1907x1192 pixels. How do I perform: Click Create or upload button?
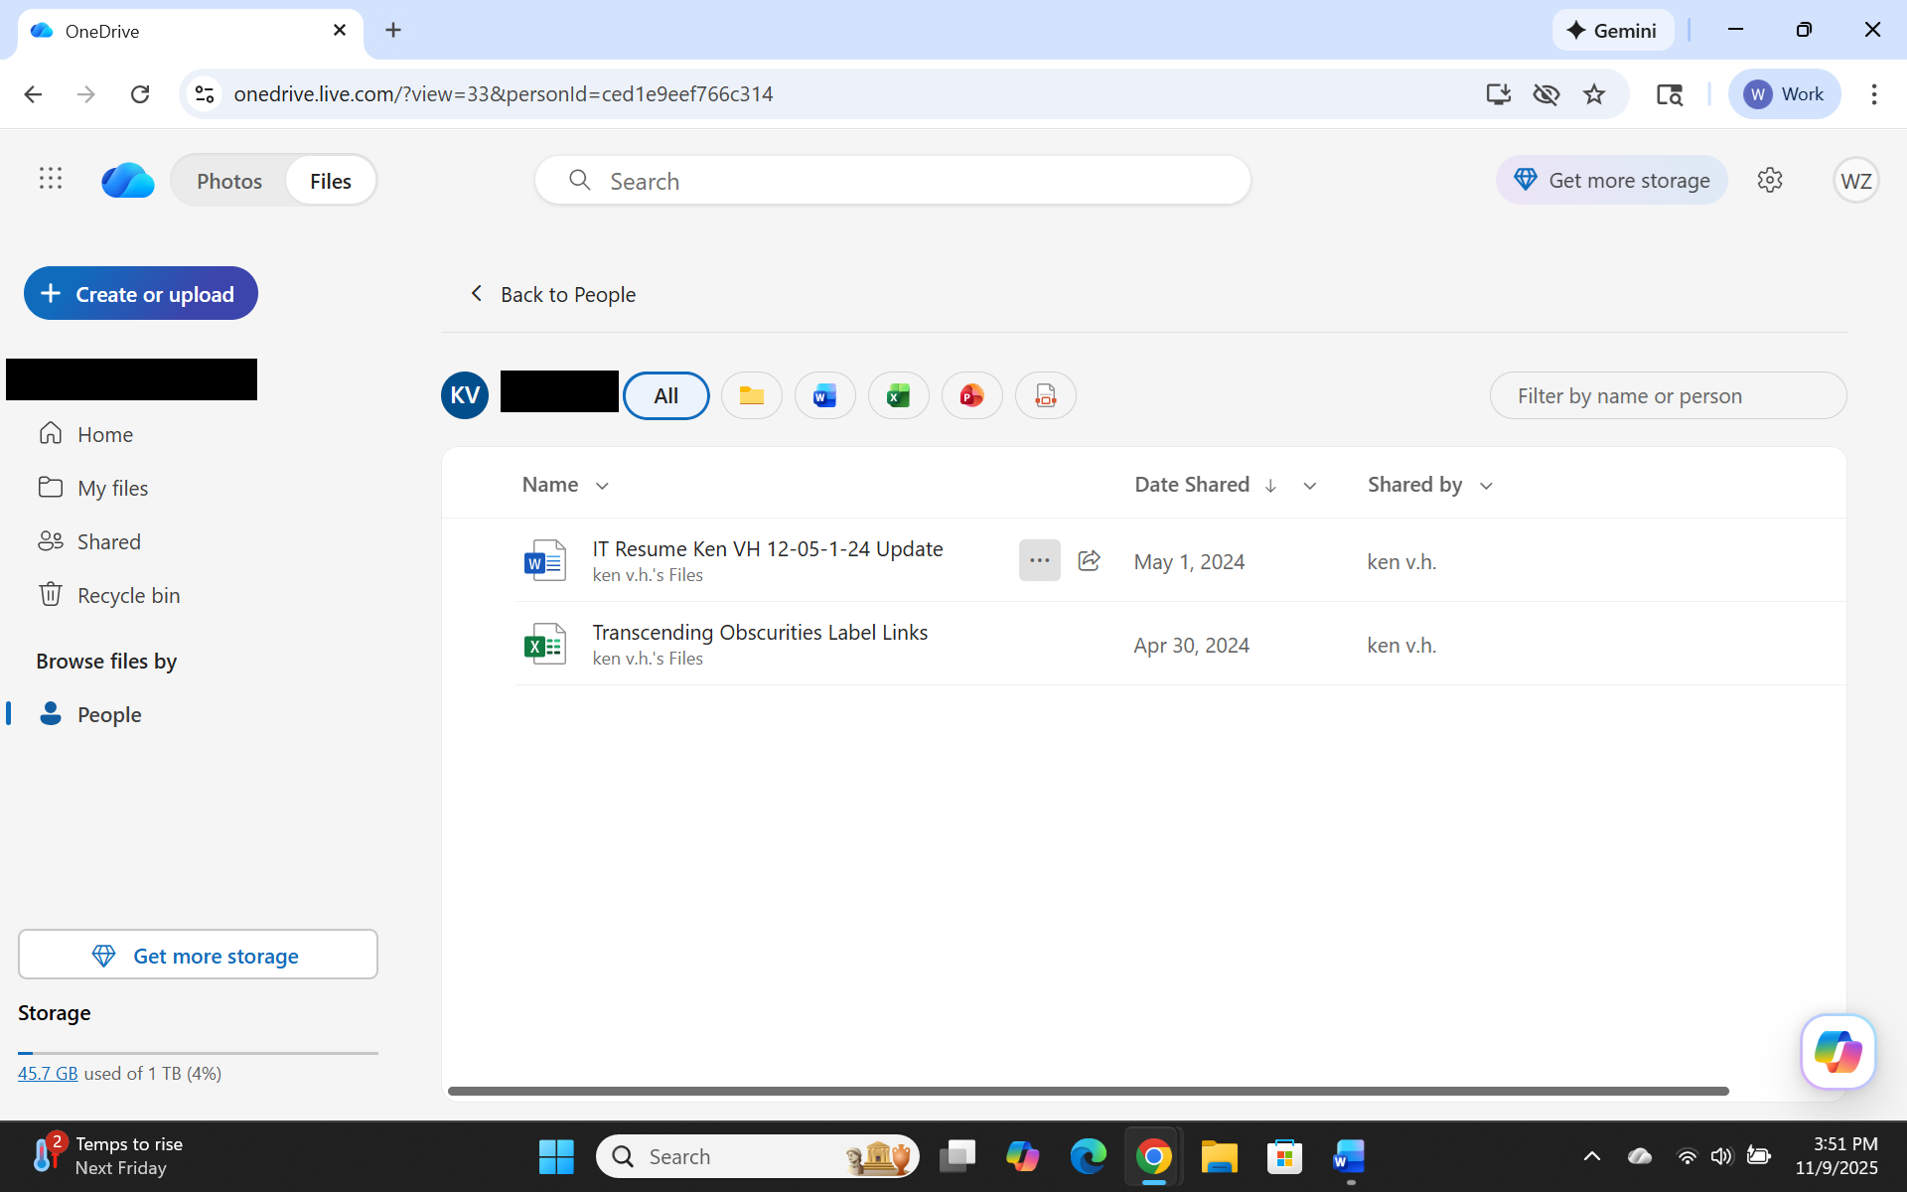point(141,294)
